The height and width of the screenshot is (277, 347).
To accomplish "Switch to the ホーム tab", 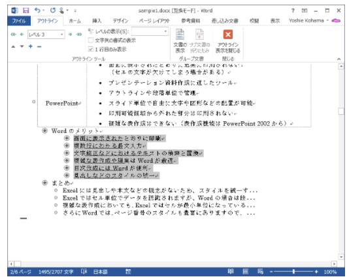I will [74, 21].
